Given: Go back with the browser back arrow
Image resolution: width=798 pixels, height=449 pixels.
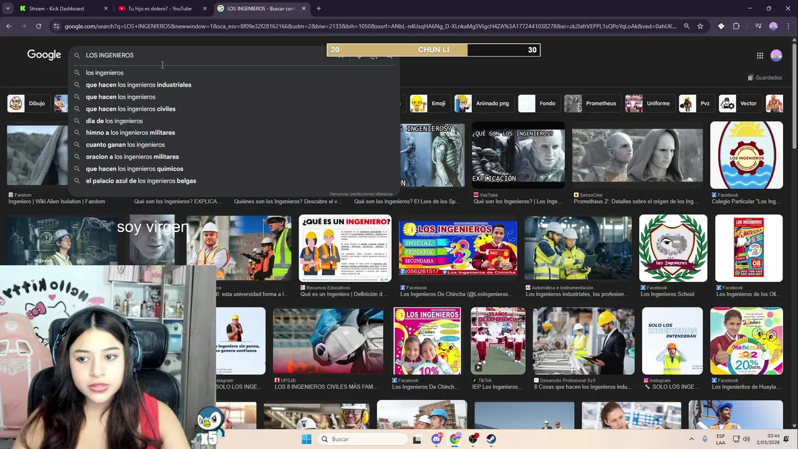Looking at the screenshot, I should 9,26.
